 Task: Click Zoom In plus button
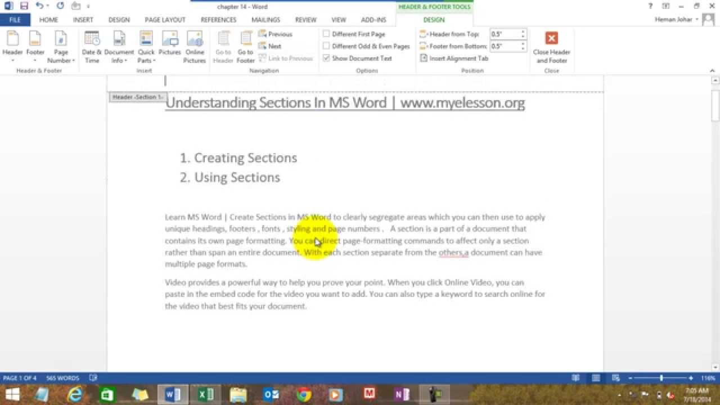691,378
